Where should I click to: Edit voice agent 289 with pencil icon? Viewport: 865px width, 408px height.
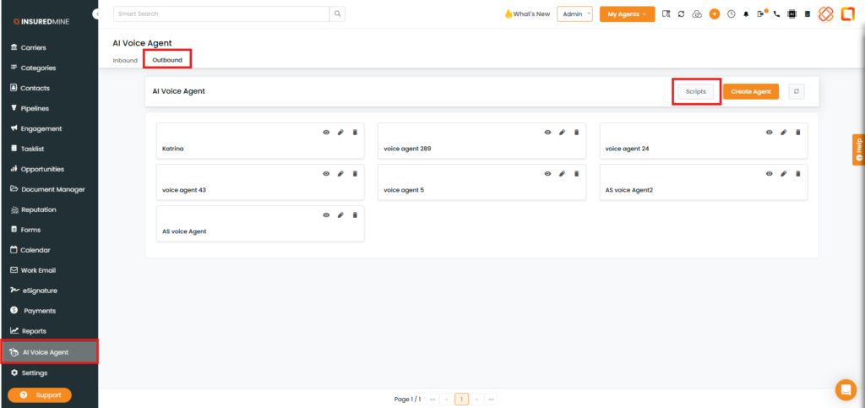point(562,133)
